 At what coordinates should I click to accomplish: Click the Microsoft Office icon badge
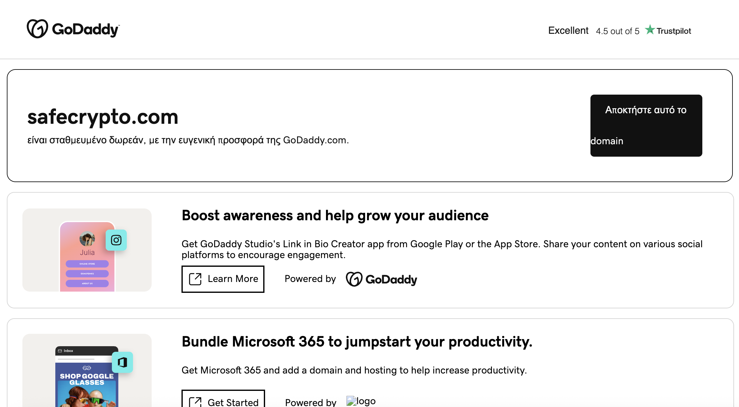122,362
